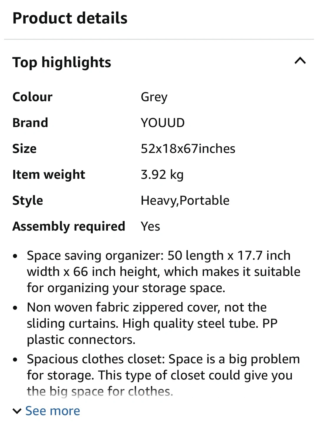Select the Colour label

(x=32, y=97)
